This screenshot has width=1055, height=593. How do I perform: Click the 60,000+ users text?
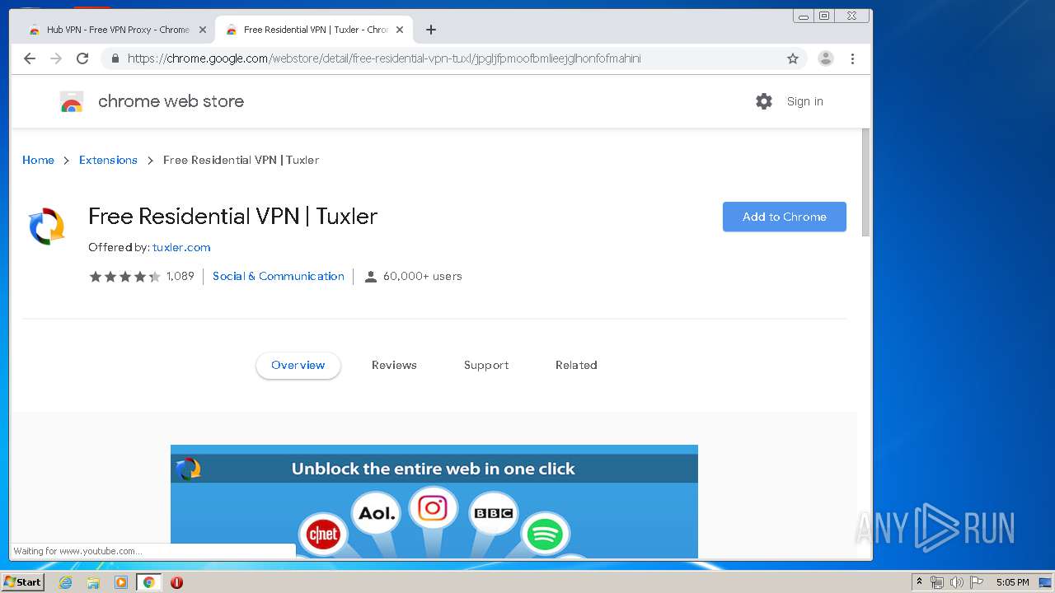[422, 277]
